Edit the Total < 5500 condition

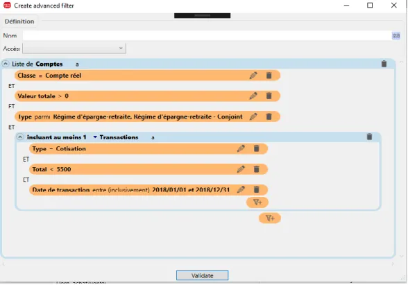(241, 169)
